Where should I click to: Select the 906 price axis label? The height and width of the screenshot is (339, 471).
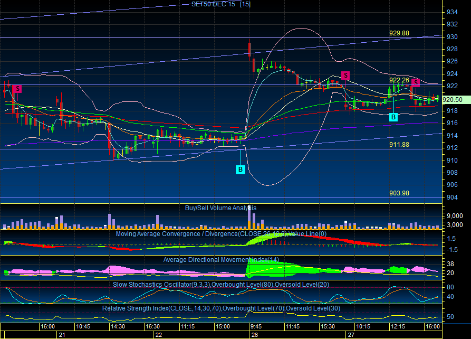pos(452,185)
